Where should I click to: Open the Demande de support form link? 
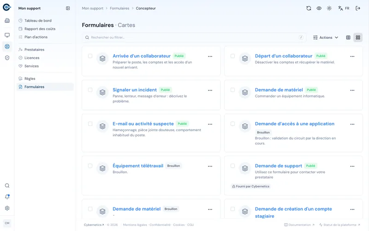pyautogui.click(x=279, y=166)
